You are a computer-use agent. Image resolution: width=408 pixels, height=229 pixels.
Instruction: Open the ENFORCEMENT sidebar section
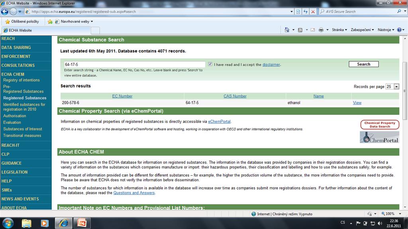16,56
